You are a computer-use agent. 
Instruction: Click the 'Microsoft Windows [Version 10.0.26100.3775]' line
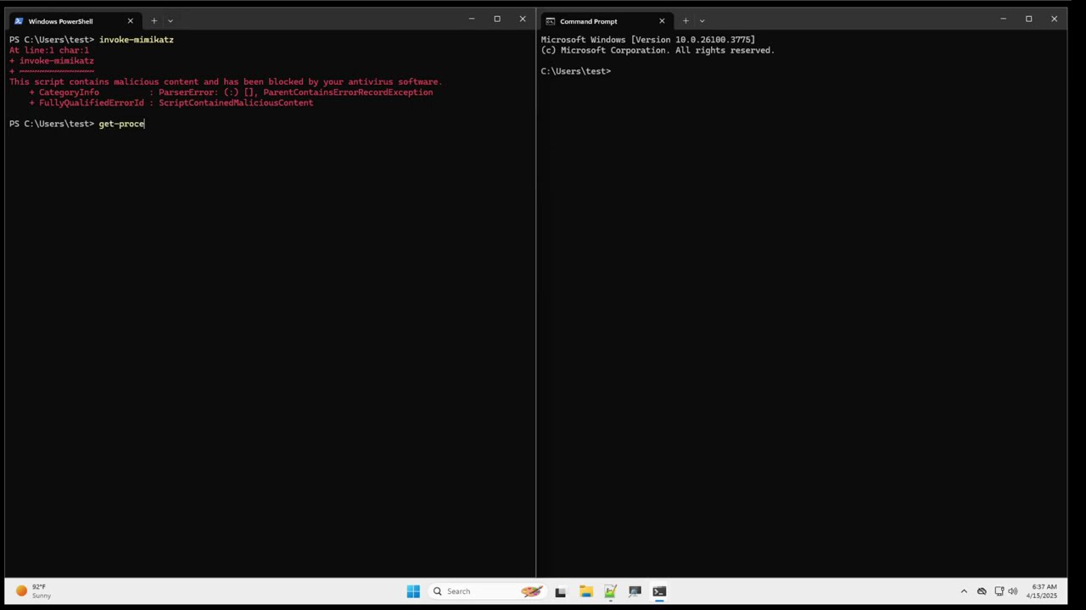pos(648,40)
